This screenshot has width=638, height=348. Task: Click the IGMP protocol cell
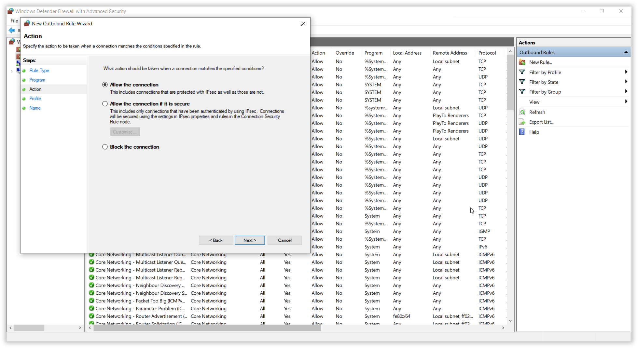tap(484, 232)
